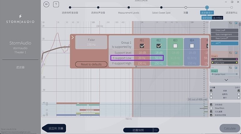Maximize the application window
Image resolution: width=241 pixels, height=134 pixels.
232,2
